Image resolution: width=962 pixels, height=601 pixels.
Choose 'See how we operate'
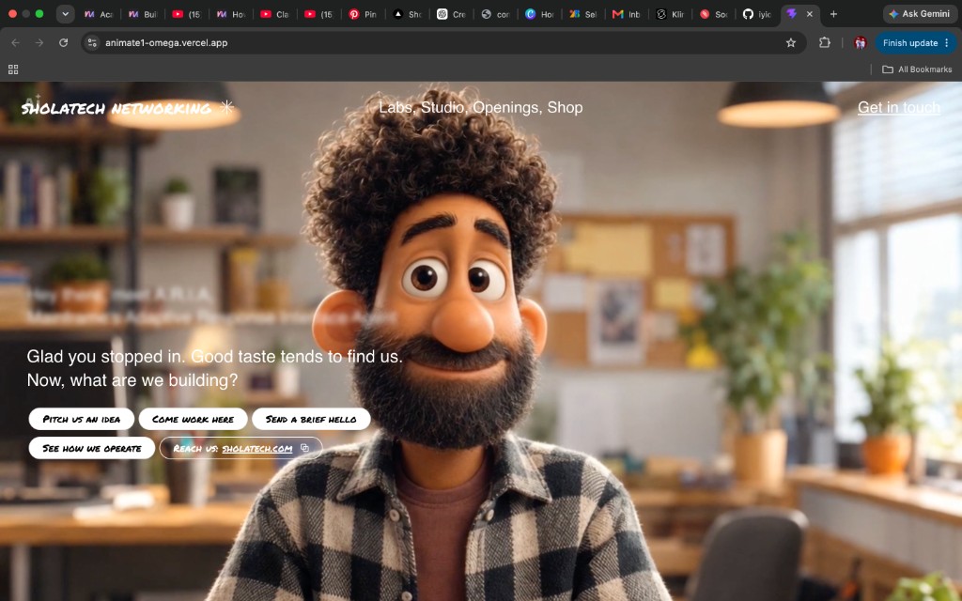[92, 448]
